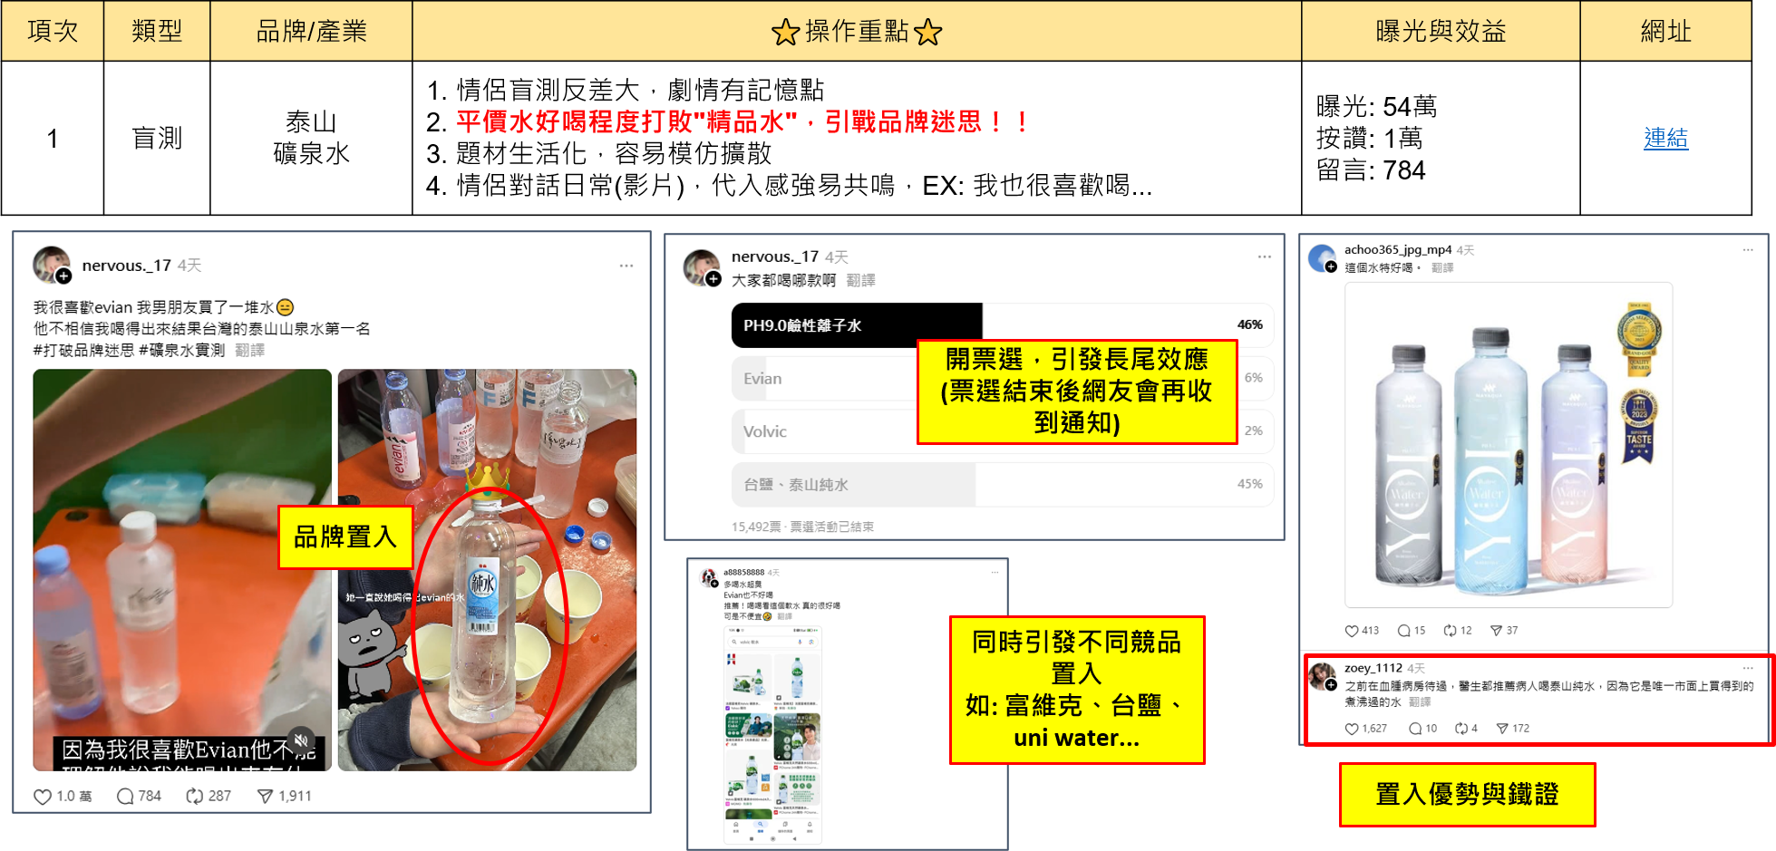Open the three water bottles product image
This screenshot has width=1776, height=851.
[x=1509, y=445]
